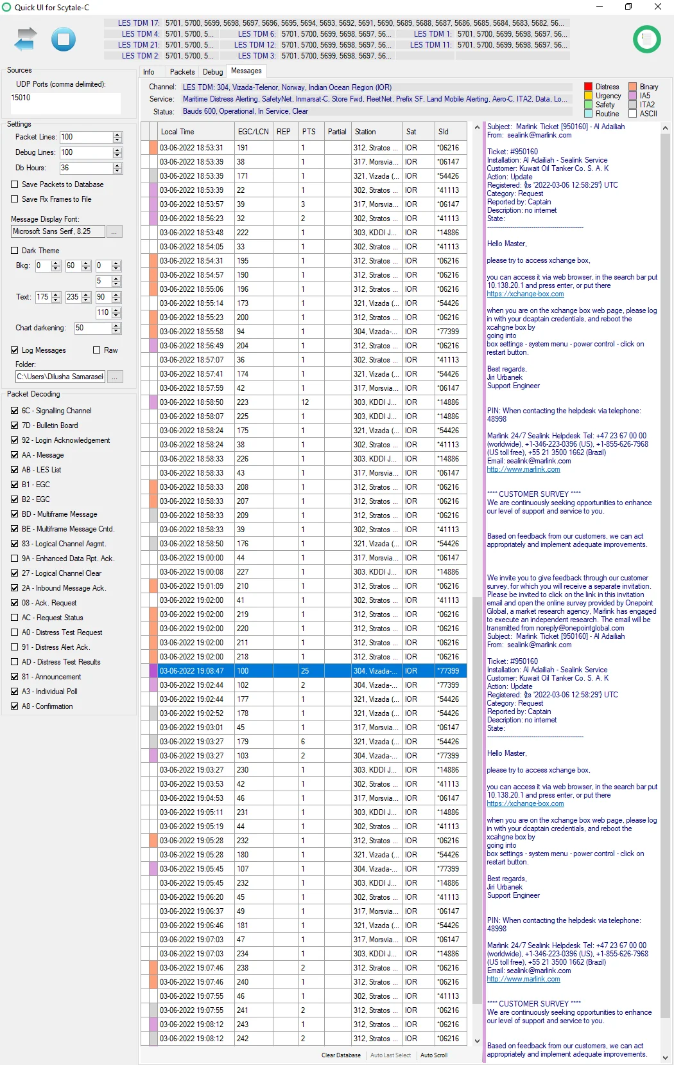674x1065 pixels.
Task: Click the orange Binary color swatch
Action: 632,87
